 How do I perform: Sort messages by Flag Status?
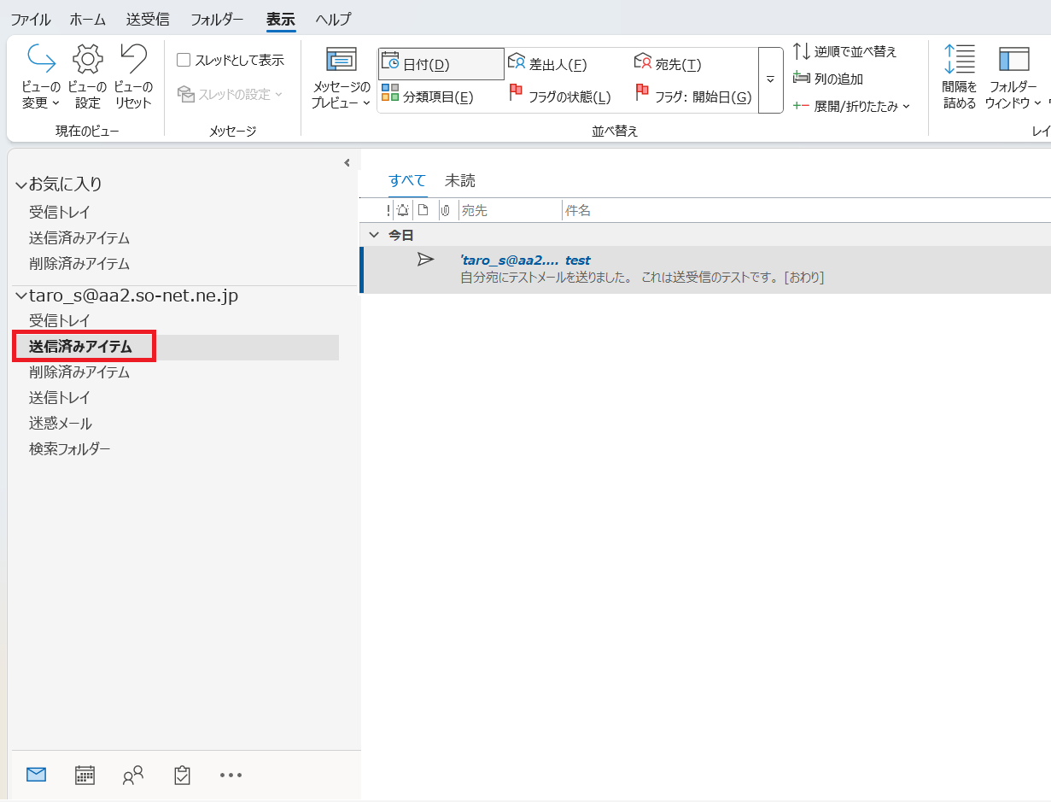pos(560,97)
